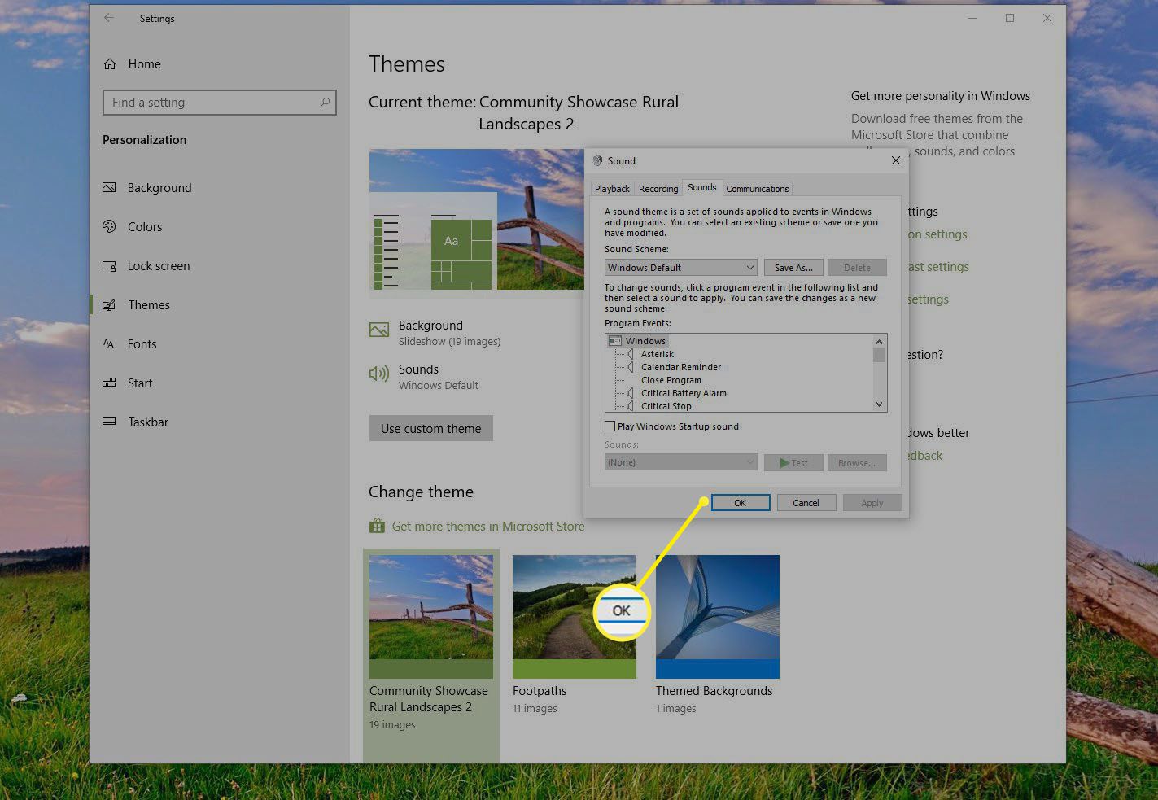Image resolution: width=1158 pixels, height=800 pixels.
Task: Click the Delete sound scheme button
Action: click(x=857, y=268)
